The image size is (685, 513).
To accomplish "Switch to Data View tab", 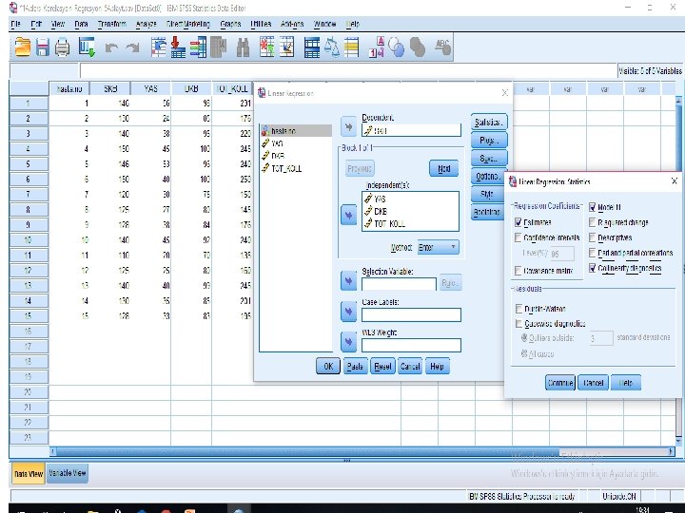I will pos(29,474).
